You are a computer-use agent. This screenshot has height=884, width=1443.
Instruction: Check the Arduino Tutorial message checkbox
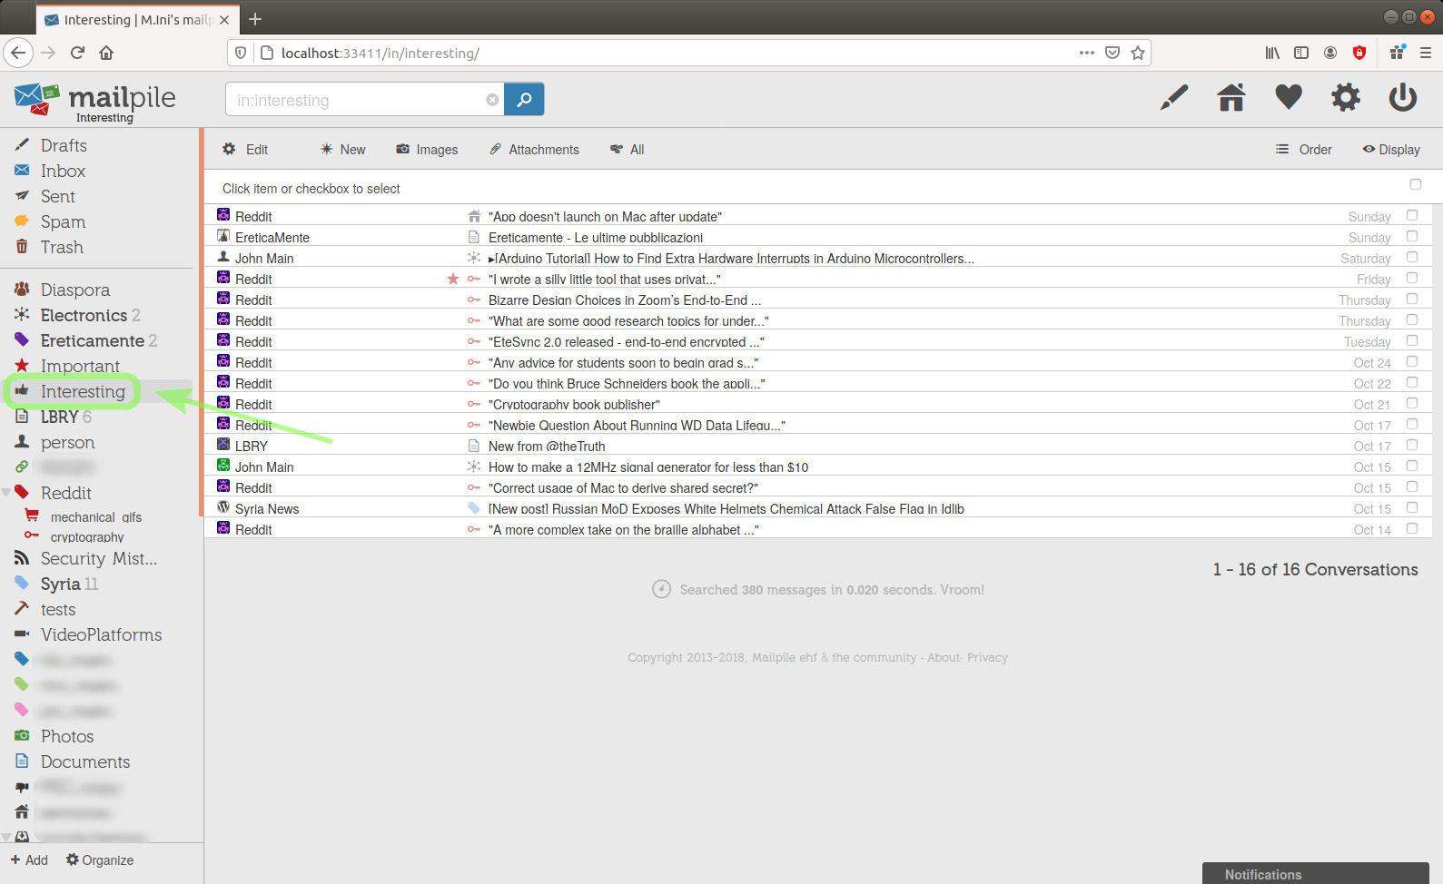click(1412, 257)
